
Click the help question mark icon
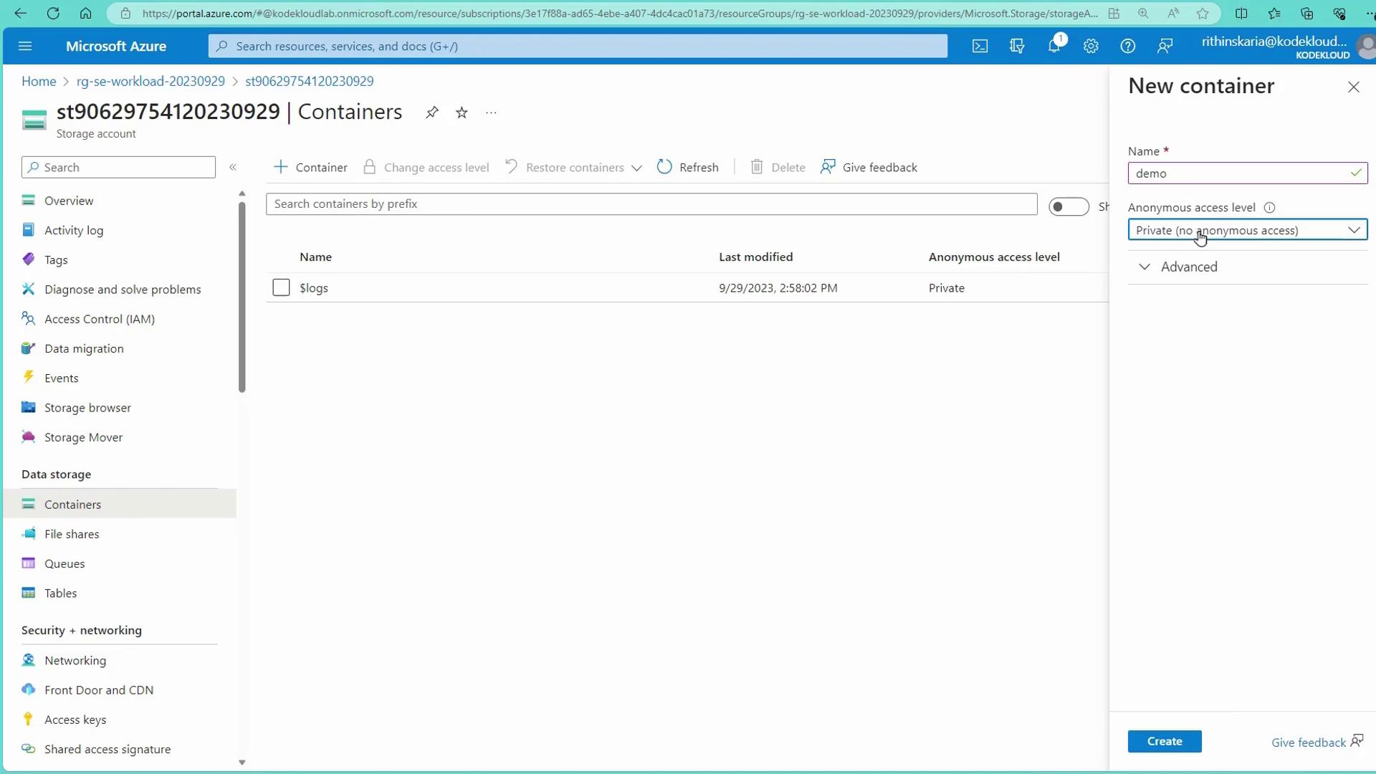pos(1128,47)
